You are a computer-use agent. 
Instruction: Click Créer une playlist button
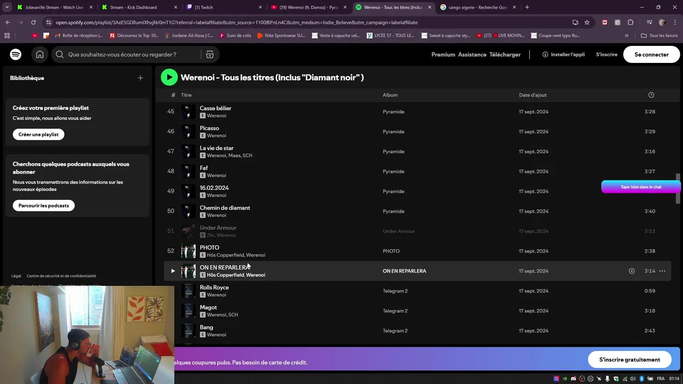tap(38, 134)
